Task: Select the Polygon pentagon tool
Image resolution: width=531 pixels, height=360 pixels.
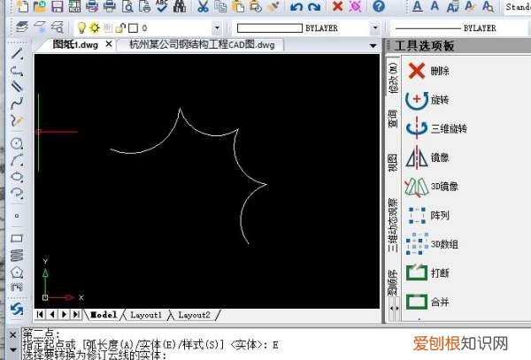Action: pos(17,272)
